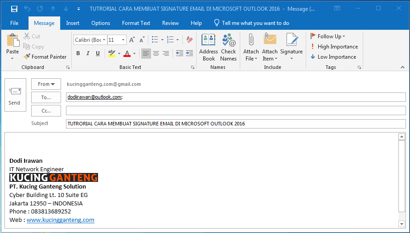Image resolution: width=410 pixels, height=233 pixels.
Task: Send the email message
Action: (15, 95)
